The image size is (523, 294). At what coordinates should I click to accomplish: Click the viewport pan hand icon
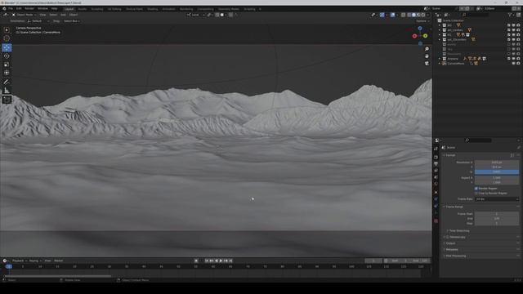pyautogui.click(x=427, y=56)
